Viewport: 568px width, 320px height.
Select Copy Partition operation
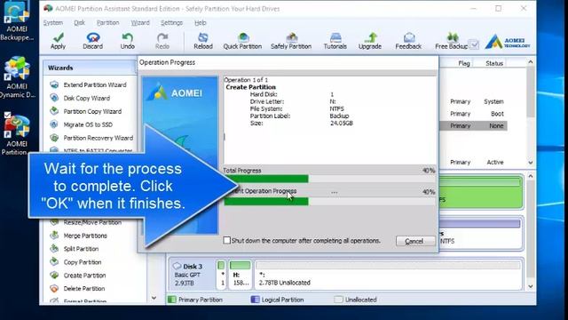(x=83, y=262)
